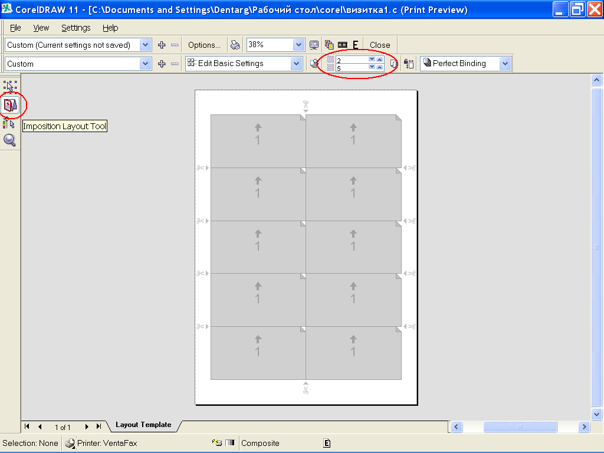Open the View menu
Screen dimensions: 604x453
click(41, 28)
